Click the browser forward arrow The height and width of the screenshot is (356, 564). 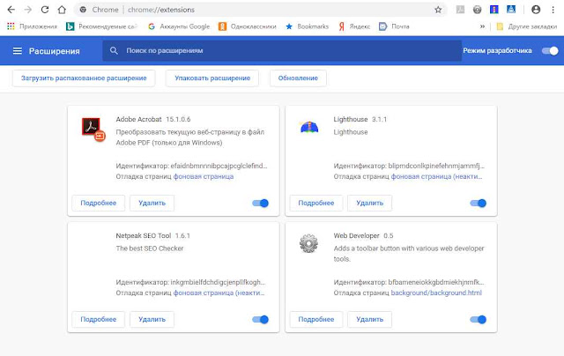pyautogui.click(x=27, y=10)
